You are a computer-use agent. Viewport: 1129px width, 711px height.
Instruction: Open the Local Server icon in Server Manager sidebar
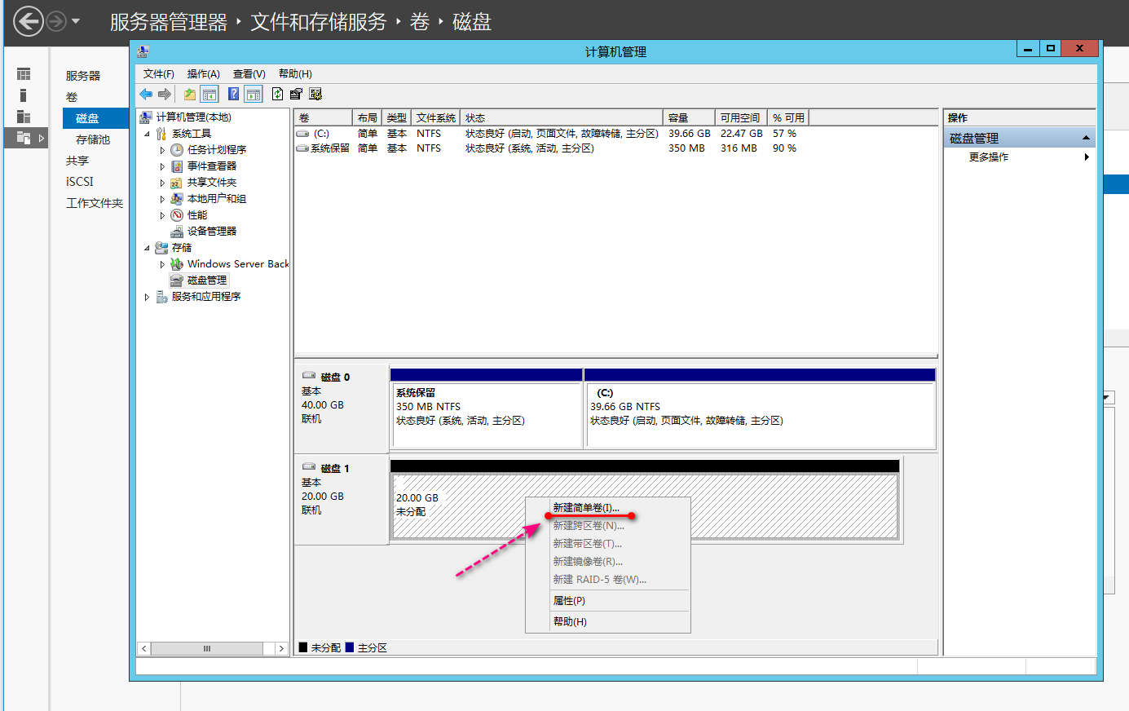(24, 95)
